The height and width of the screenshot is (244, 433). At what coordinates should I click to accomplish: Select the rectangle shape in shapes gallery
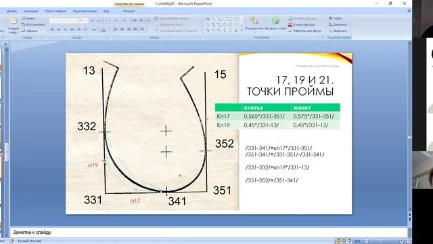[x=225, y=19]
